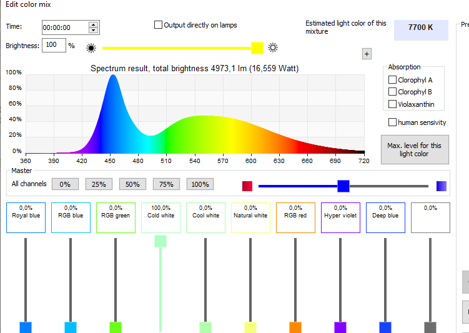Set all channels to 75%
The image size is (469, 333).
(166, 184)
